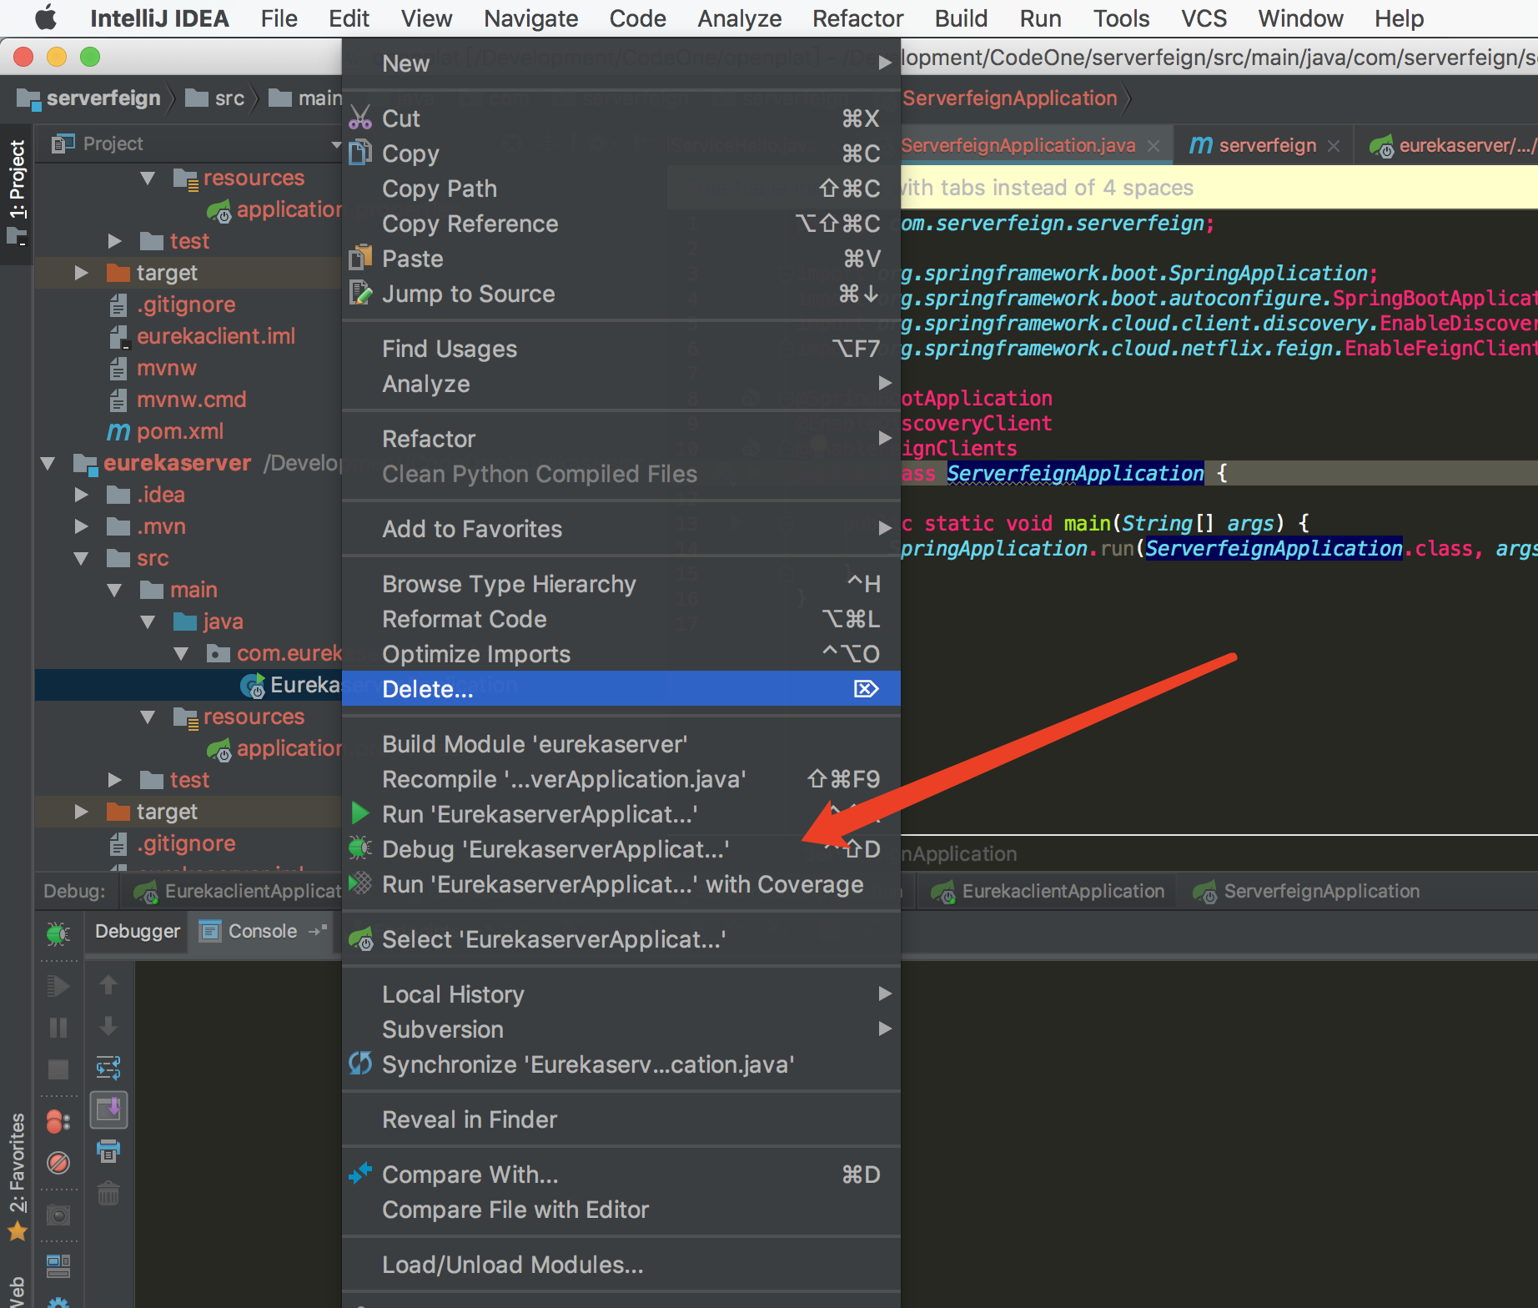
Task: Open the Refactor submenu
Action: 621,439
